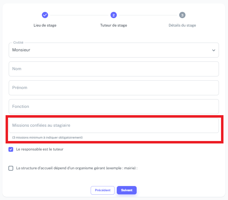
Task: Click the Missions confiées au stagiaire field
Action: coord(114,125)
